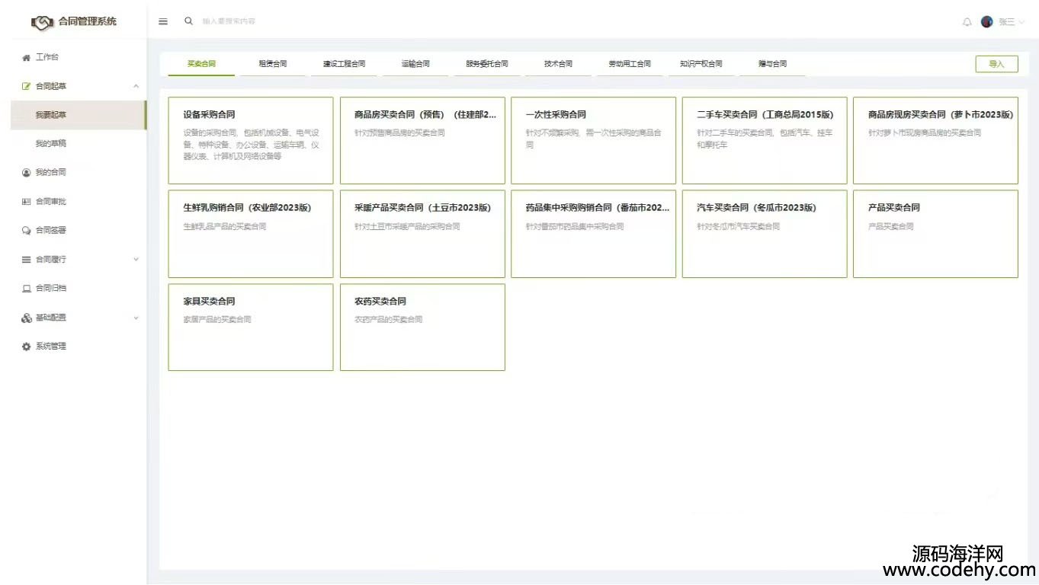1039x585 pixels.
Task: Open the notification bell
Action: 967,22
